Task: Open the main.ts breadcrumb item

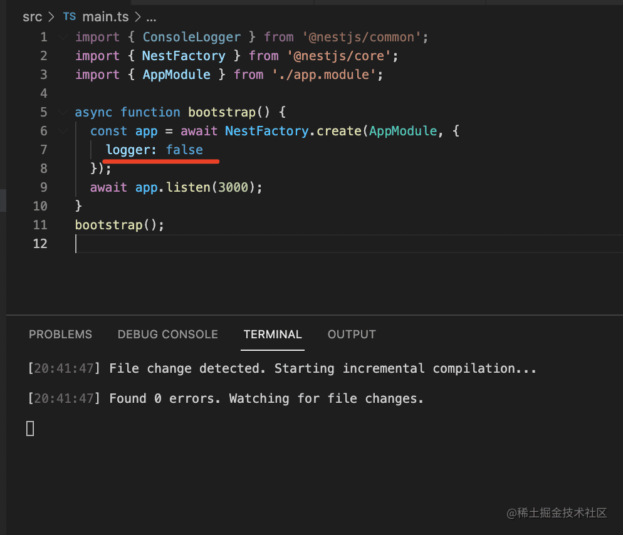Action: [x=105, y=17]
